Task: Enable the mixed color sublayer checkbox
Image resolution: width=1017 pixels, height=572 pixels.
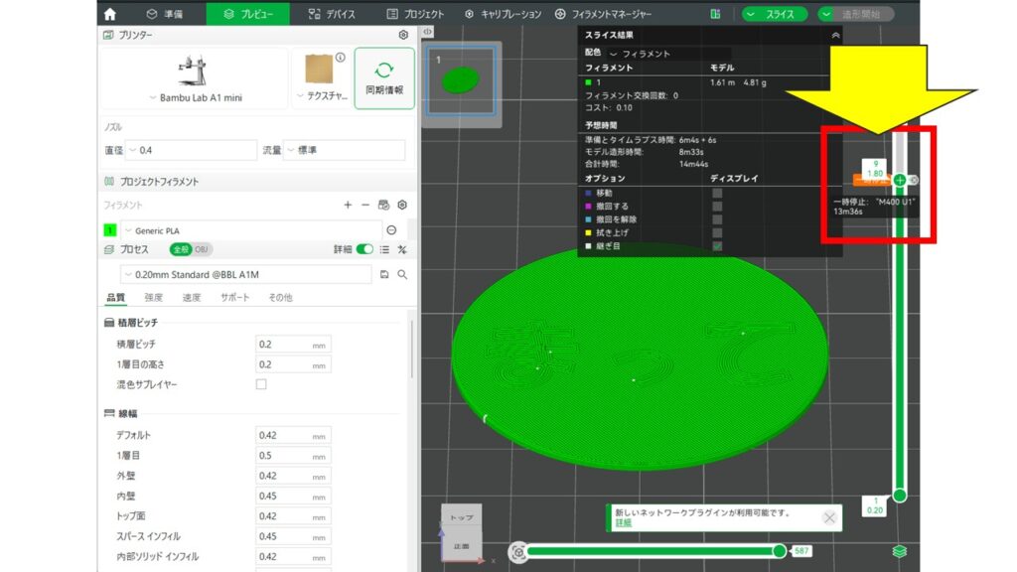Action: coord(261,384)
